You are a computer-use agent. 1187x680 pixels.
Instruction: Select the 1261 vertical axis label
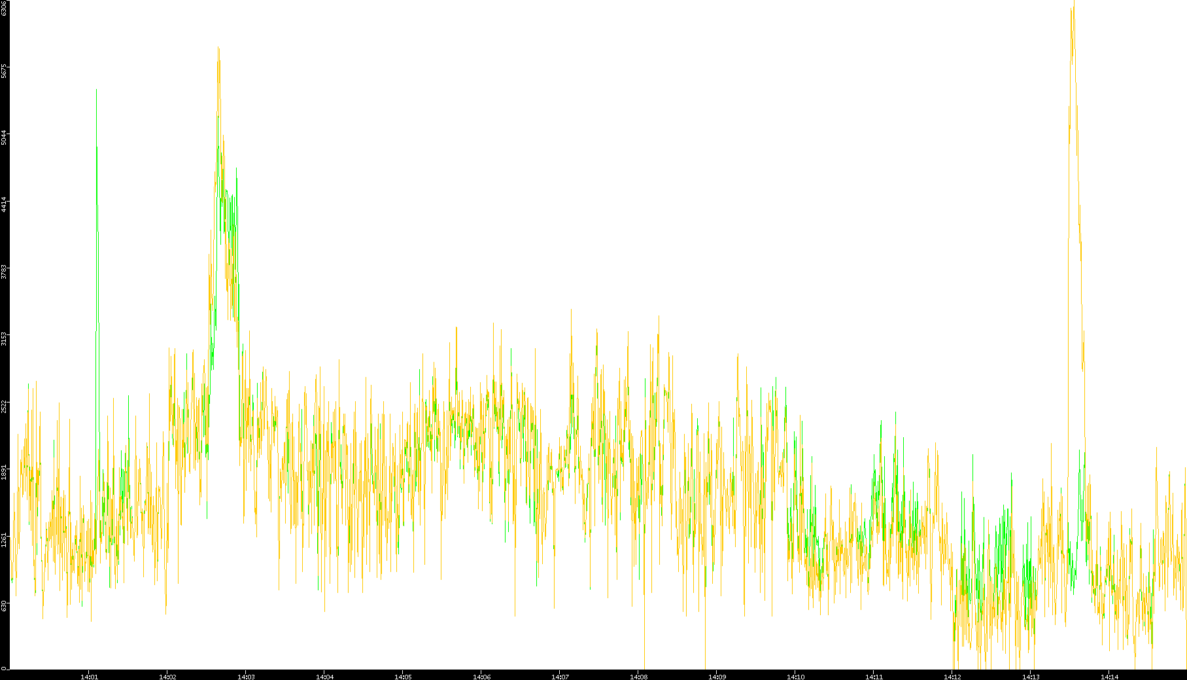pos(4,540)
